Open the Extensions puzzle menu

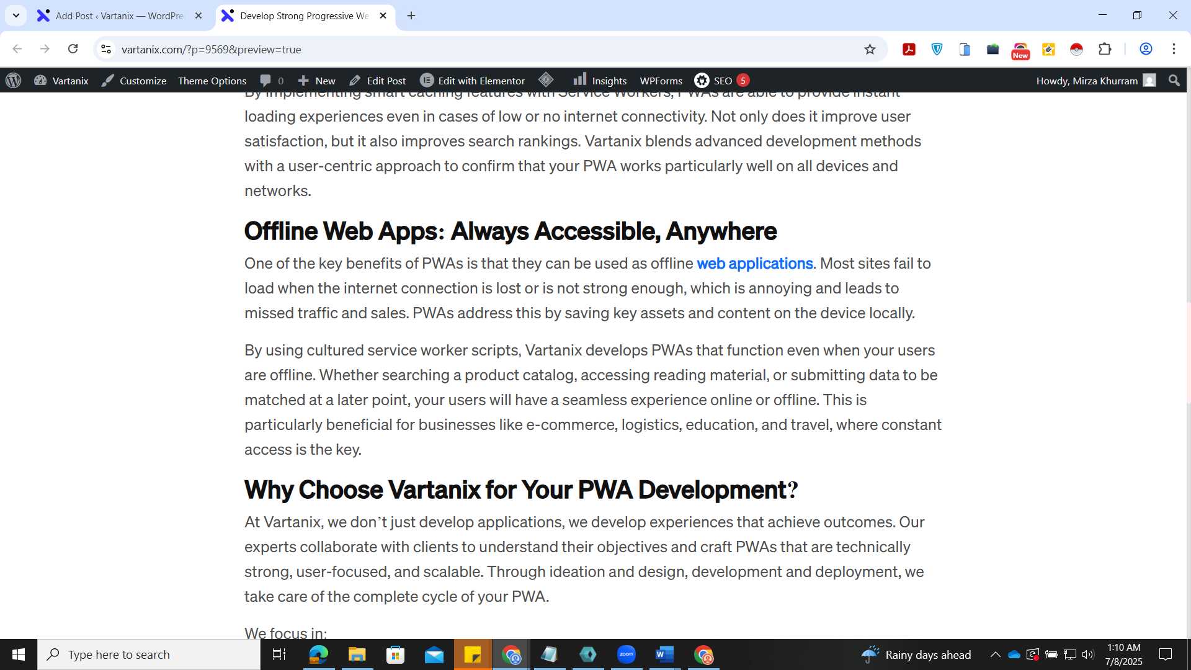pyautogui.click(x=1105, y=49)
